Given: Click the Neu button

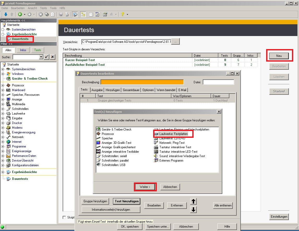Looking at the screenshot, I should click(279, 56).
